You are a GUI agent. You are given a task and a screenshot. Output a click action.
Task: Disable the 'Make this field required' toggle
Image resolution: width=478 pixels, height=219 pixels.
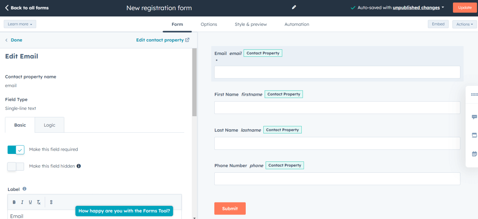click(x=16, y=149)
